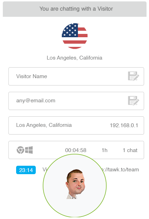Image resolution: width=149 pixels, height=219 pixels.
Task: Open the tawk.to/team page link
Action: [x=120, y=170]
